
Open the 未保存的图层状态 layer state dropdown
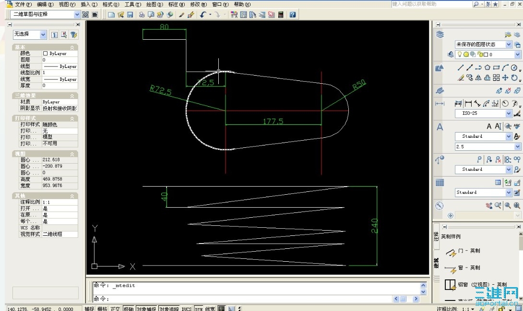coord(509,44)
